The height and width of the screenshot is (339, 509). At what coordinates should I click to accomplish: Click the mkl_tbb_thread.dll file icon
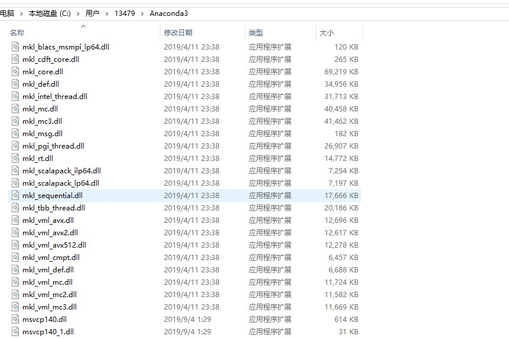(15, 208)
